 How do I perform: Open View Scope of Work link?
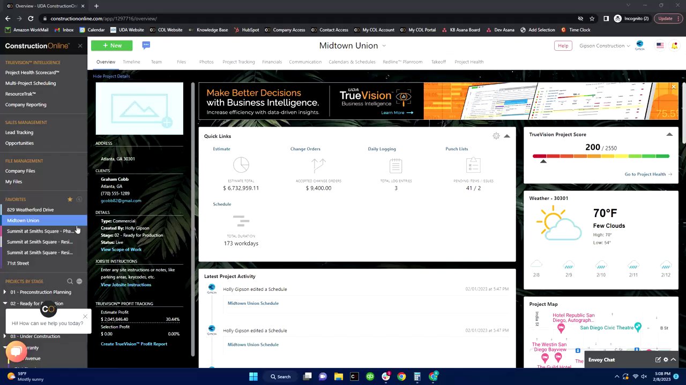(121, 249)
